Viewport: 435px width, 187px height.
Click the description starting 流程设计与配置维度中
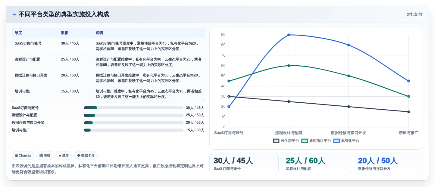point(149,62)
